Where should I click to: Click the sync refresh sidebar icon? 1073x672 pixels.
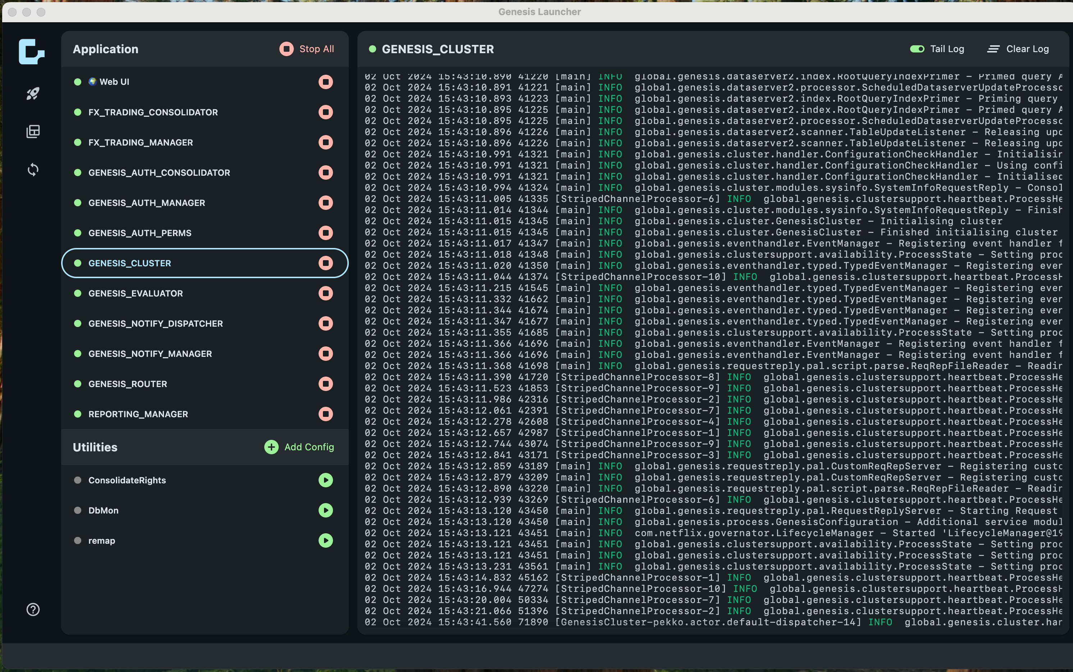[x=33, y=169]
